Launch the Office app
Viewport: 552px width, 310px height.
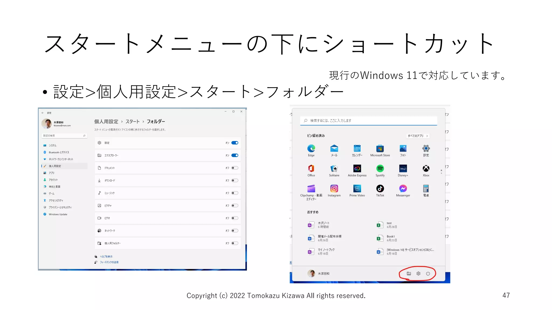pos(311,171)
